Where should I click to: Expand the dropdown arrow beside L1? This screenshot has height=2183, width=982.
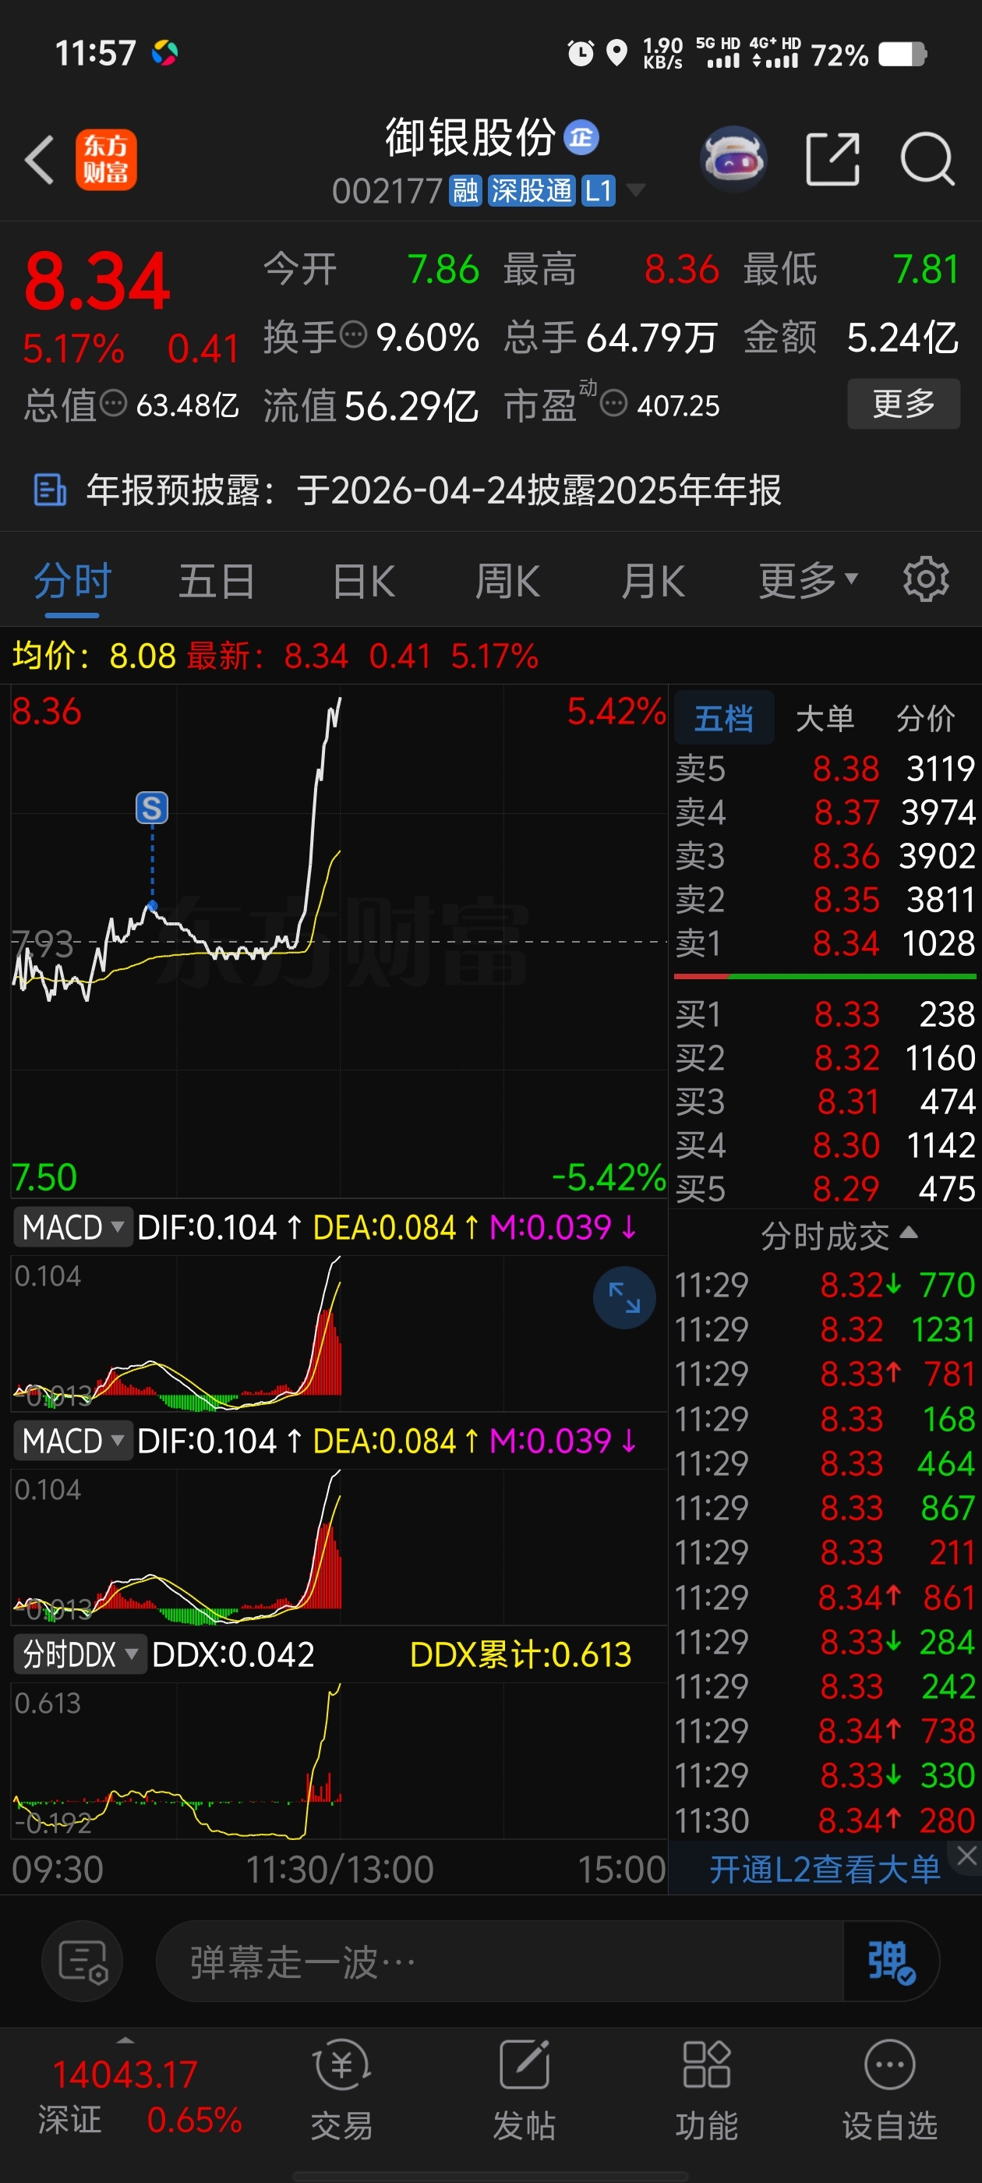pos(634,189)
